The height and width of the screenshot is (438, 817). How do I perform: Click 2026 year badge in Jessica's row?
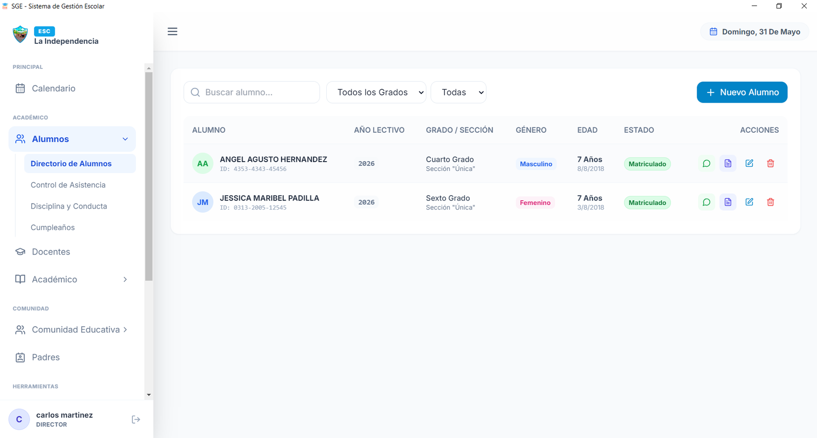[367, 202]
